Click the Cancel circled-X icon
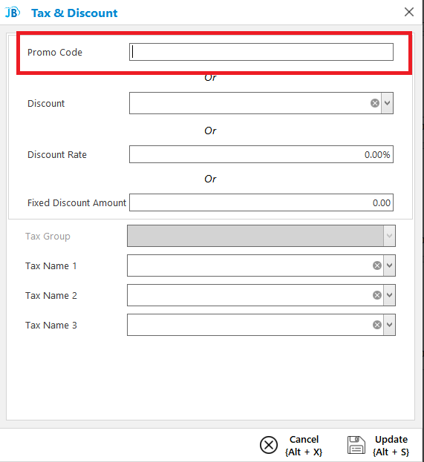This screenshot has height=462, width=424. (x=269, y=445)
